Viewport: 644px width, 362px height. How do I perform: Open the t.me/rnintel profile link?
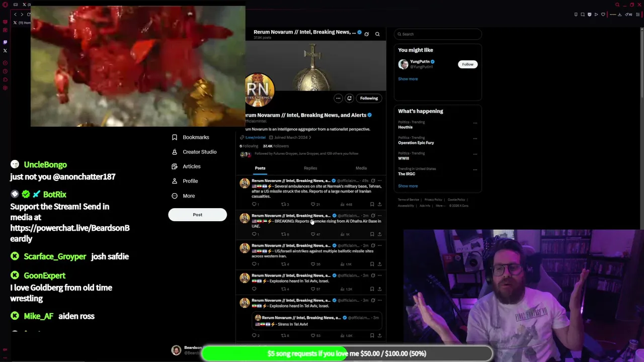pyautogui.click(x=255, y=137)
